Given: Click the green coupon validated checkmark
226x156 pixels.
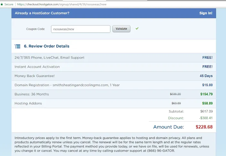Looking at the screenshot, I should click(x=137, y=28).
